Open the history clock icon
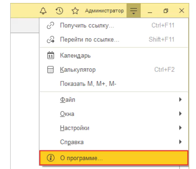The height and width of the screenshot is (169, 196). (59, 11)
